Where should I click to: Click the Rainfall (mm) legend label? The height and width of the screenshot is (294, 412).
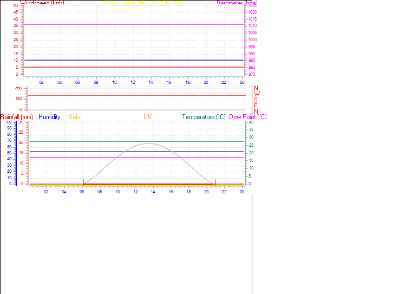[17, 117]
